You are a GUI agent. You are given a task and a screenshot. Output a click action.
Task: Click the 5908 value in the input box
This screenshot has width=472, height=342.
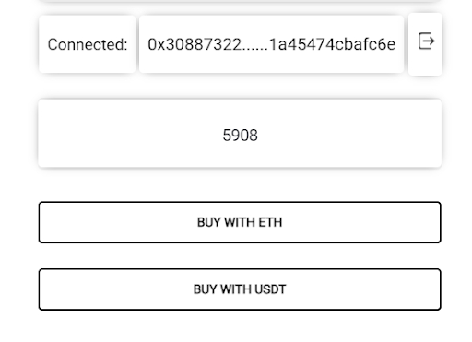[240, 136]
